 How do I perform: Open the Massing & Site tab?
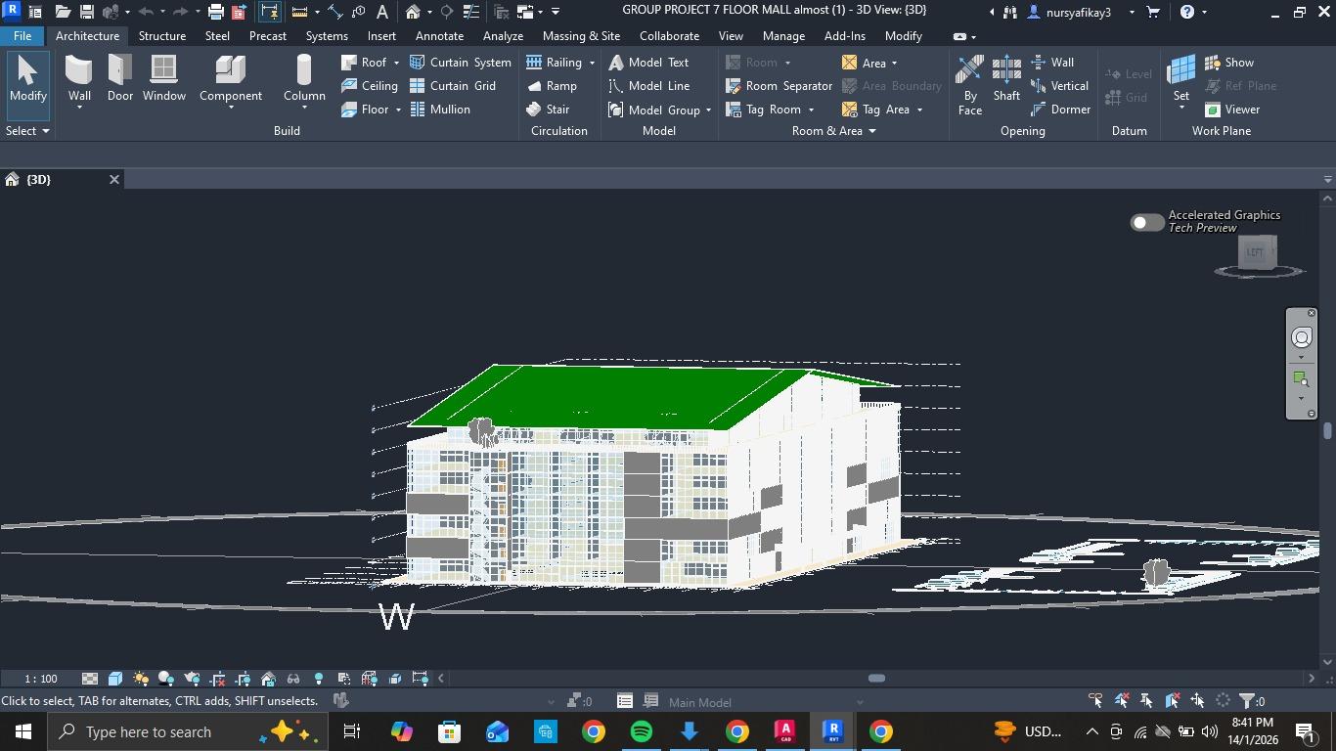tap(581, 36)
